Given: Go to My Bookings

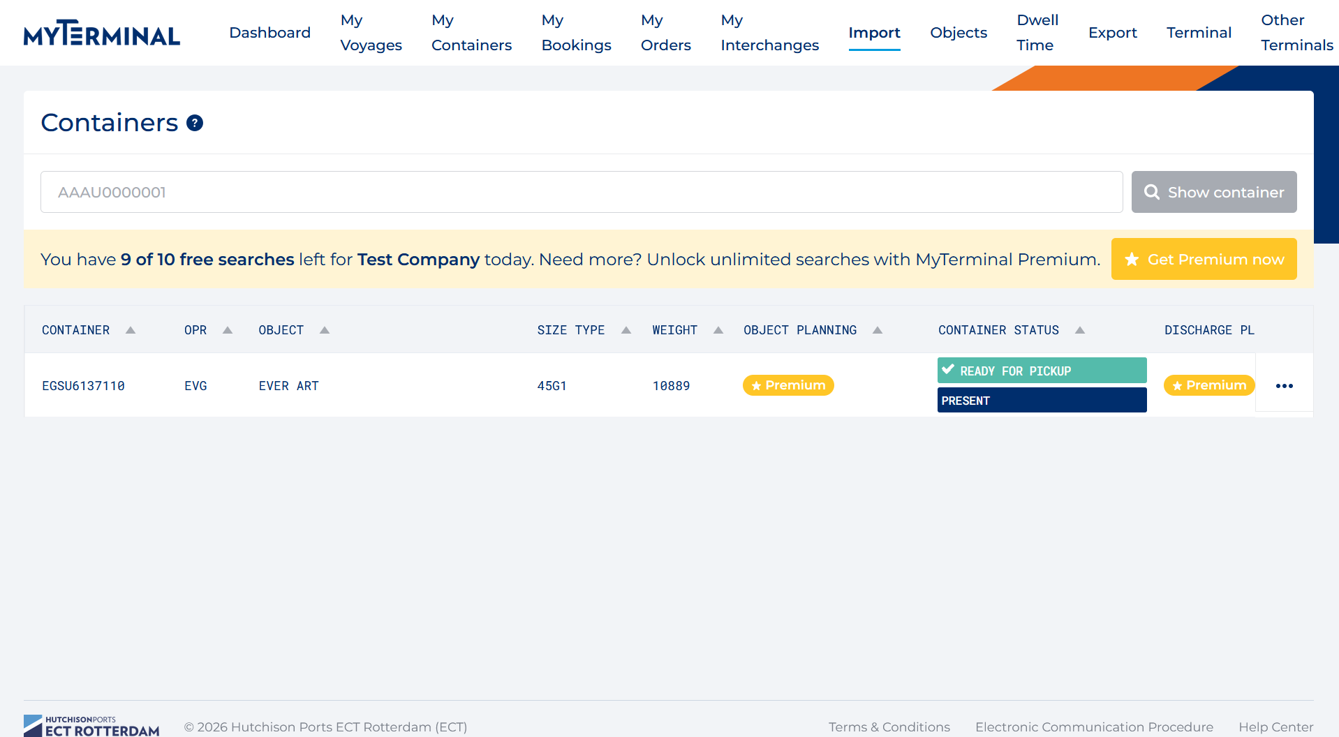Looking at the screenshot, I should point(576,33).
